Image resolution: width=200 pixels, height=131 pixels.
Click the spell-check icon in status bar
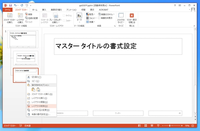tap(21, 126)
